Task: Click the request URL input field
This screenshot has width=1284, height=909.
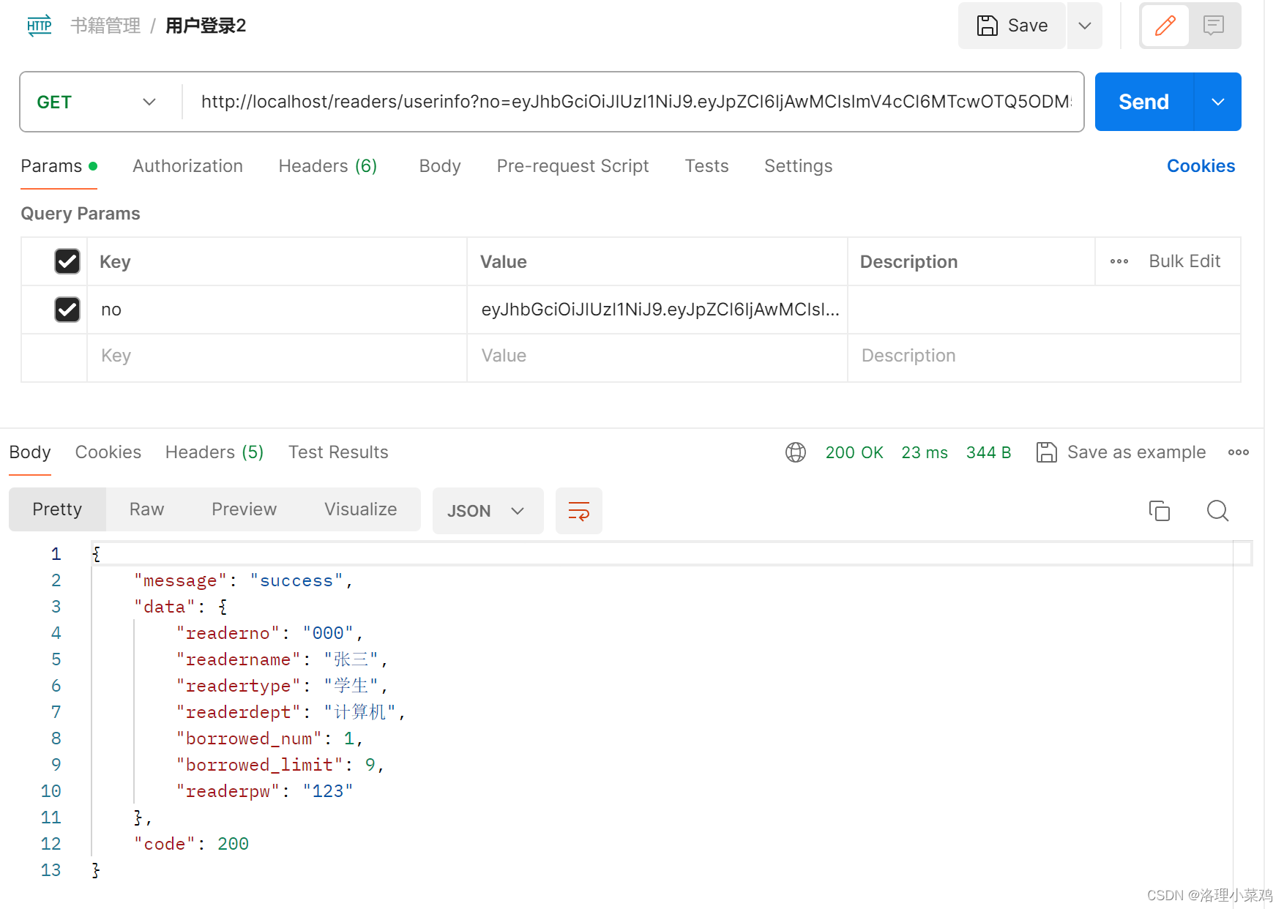Action: (634, 102)
